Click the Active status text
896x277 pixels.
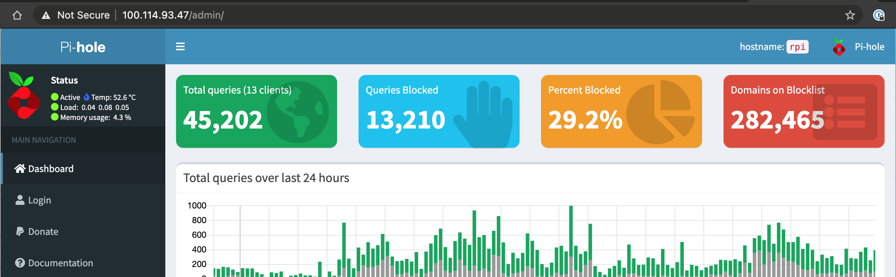pos(70,97)
